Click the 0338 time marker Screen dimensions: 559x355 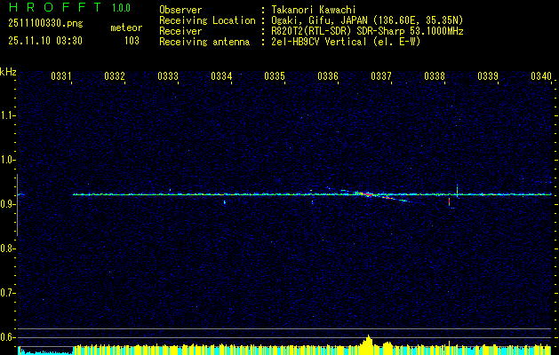435,76
